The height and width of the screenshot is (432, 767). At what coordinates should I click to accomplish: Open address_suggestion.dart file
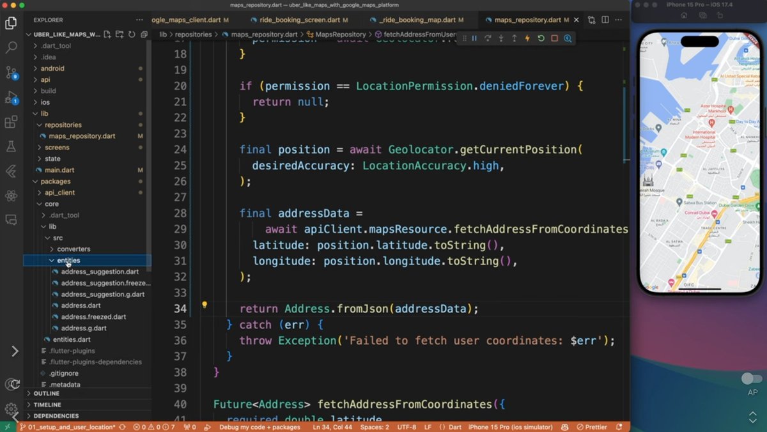[87, 272]
